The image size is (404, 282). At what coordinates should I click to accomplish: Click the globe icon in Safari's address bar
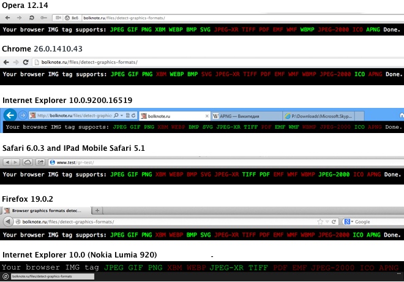pos(52,162)
